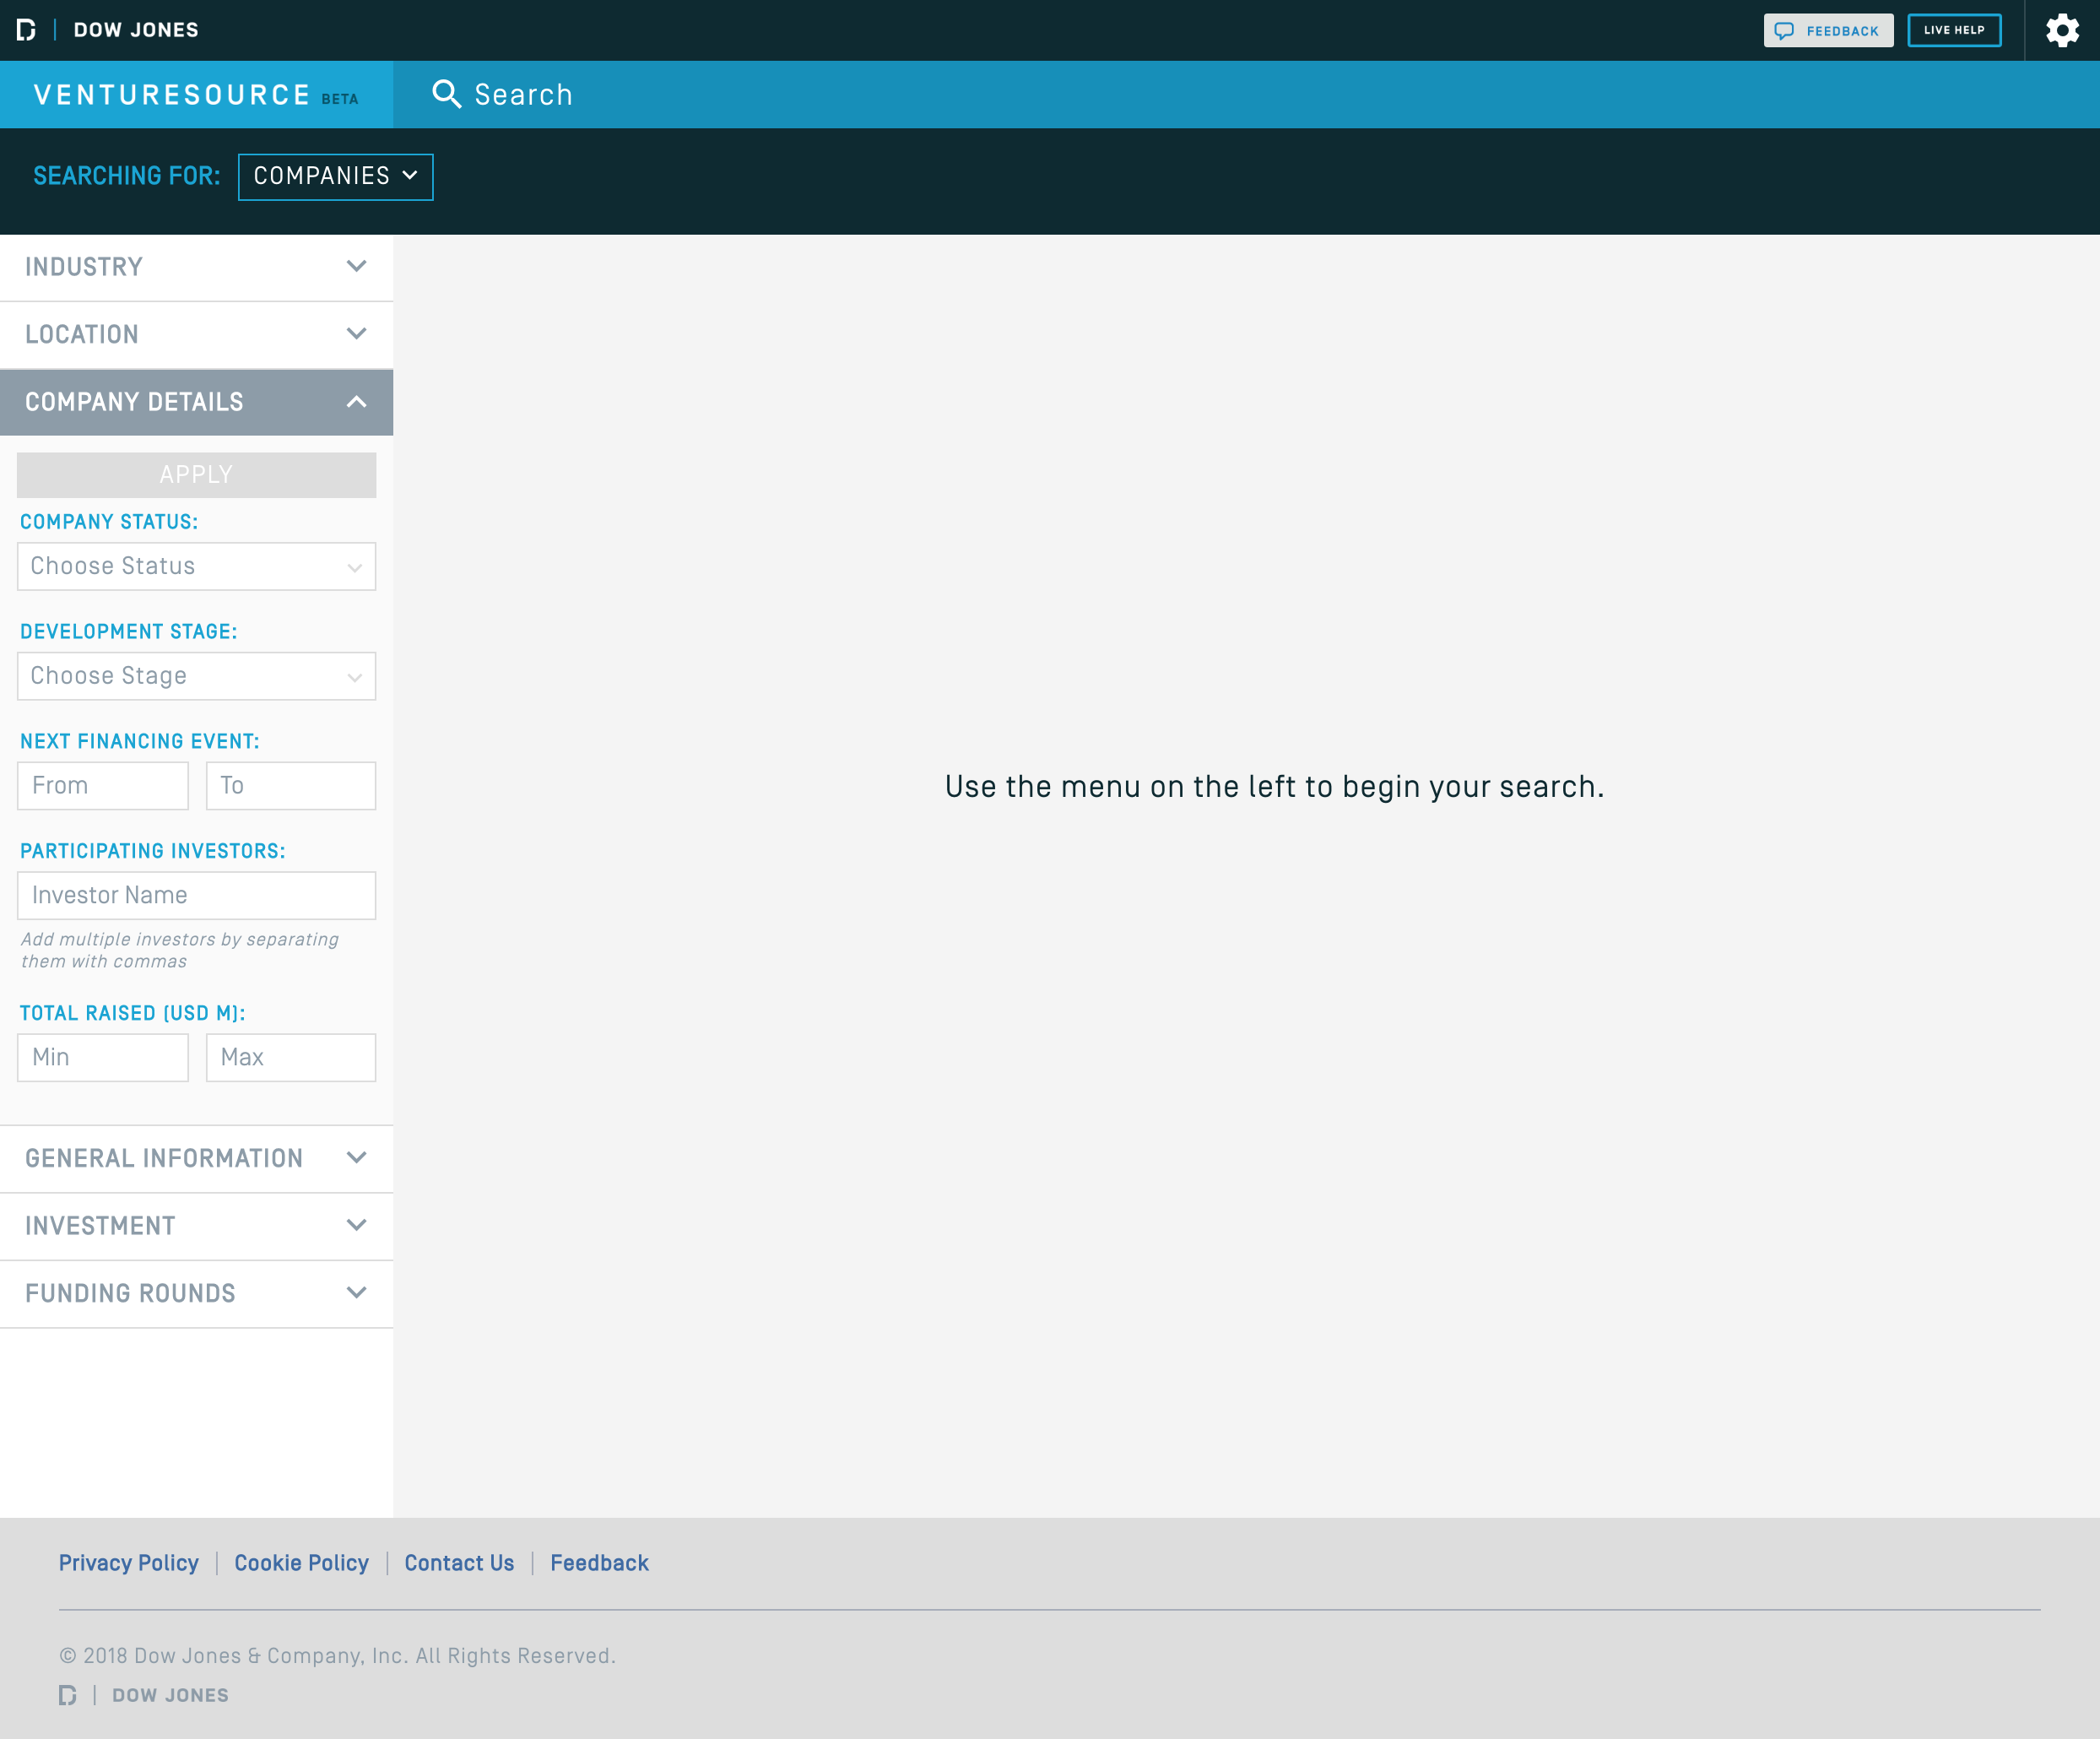Collapse the Company Details section
2100x1739 pixels.
click(x=196, y=402)
